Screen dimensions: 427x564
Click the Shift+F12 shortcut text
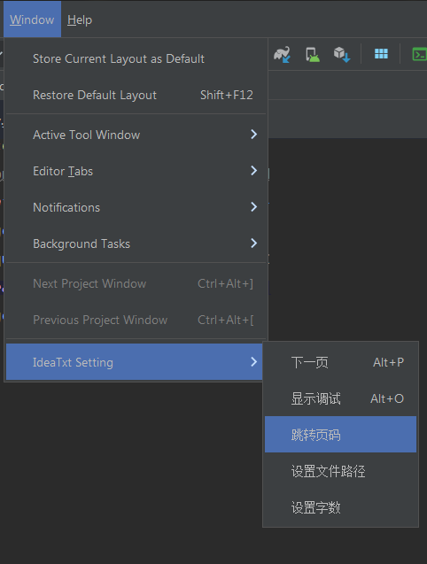227,95
